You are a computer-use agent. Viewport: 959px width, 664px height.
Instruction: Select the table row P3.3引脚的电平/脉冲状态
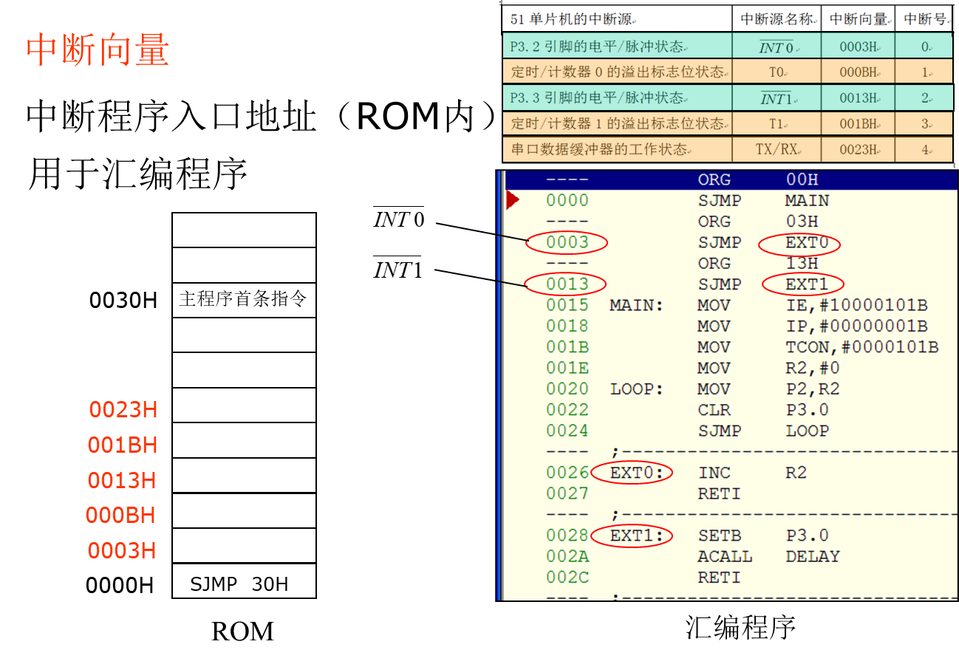pyautogui.click(x=728, y=97)
